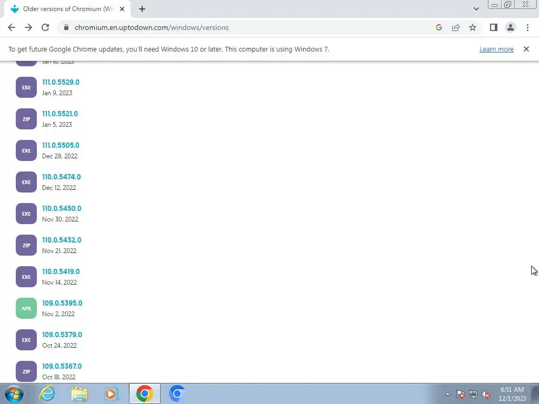Reload the current page

tap(45, 27)
